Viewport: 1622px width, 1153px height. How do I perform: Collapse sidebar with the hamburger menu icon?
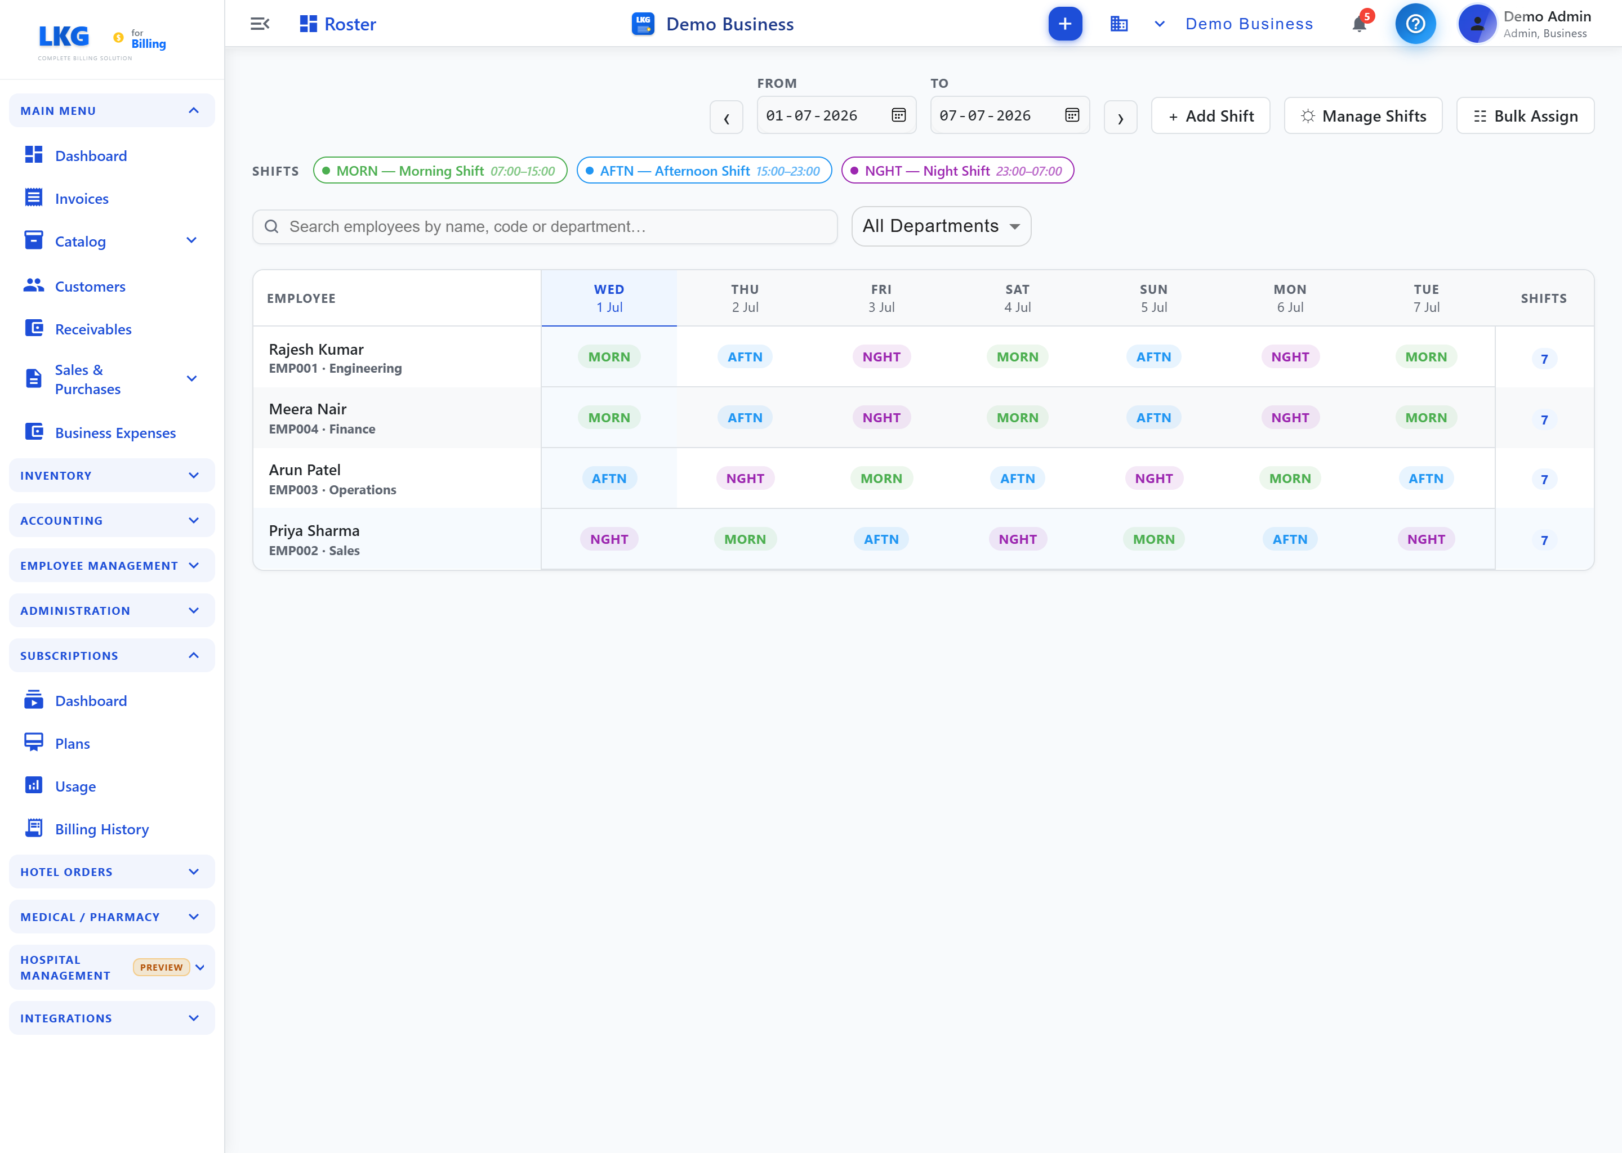point(260,24)
